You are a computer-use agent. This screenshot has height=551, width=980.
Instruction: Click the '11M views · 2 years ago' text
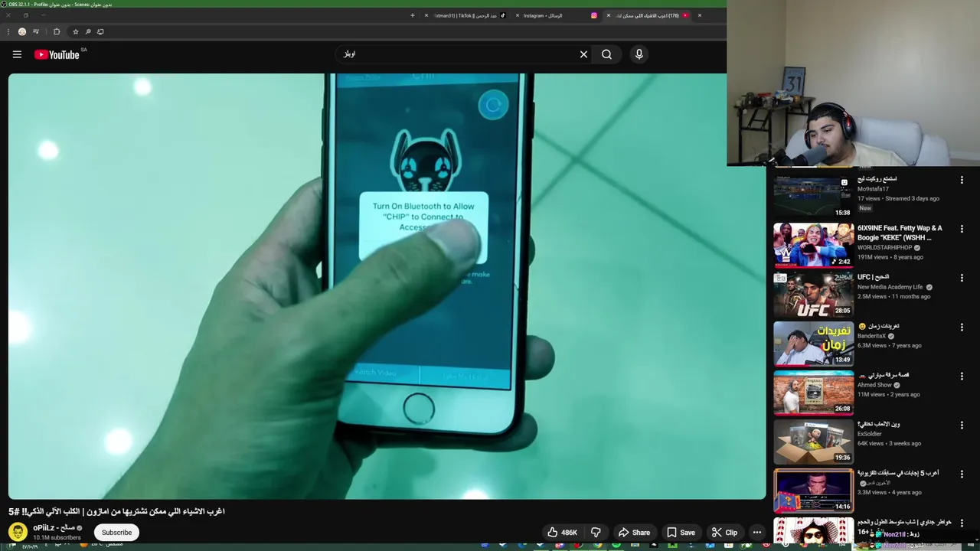888,394
